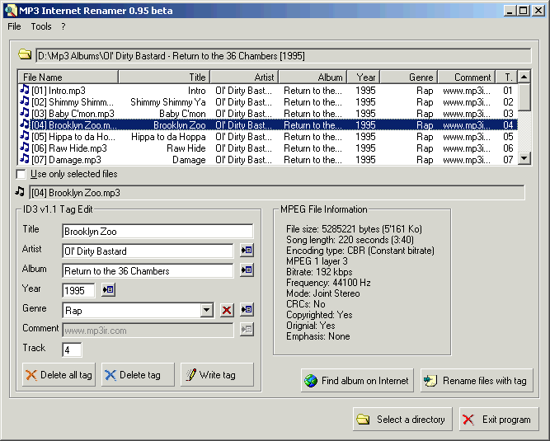This screenshot has width=550, height=441.
Task: Click Rename files with tag
Action: [x=477, y=380]
